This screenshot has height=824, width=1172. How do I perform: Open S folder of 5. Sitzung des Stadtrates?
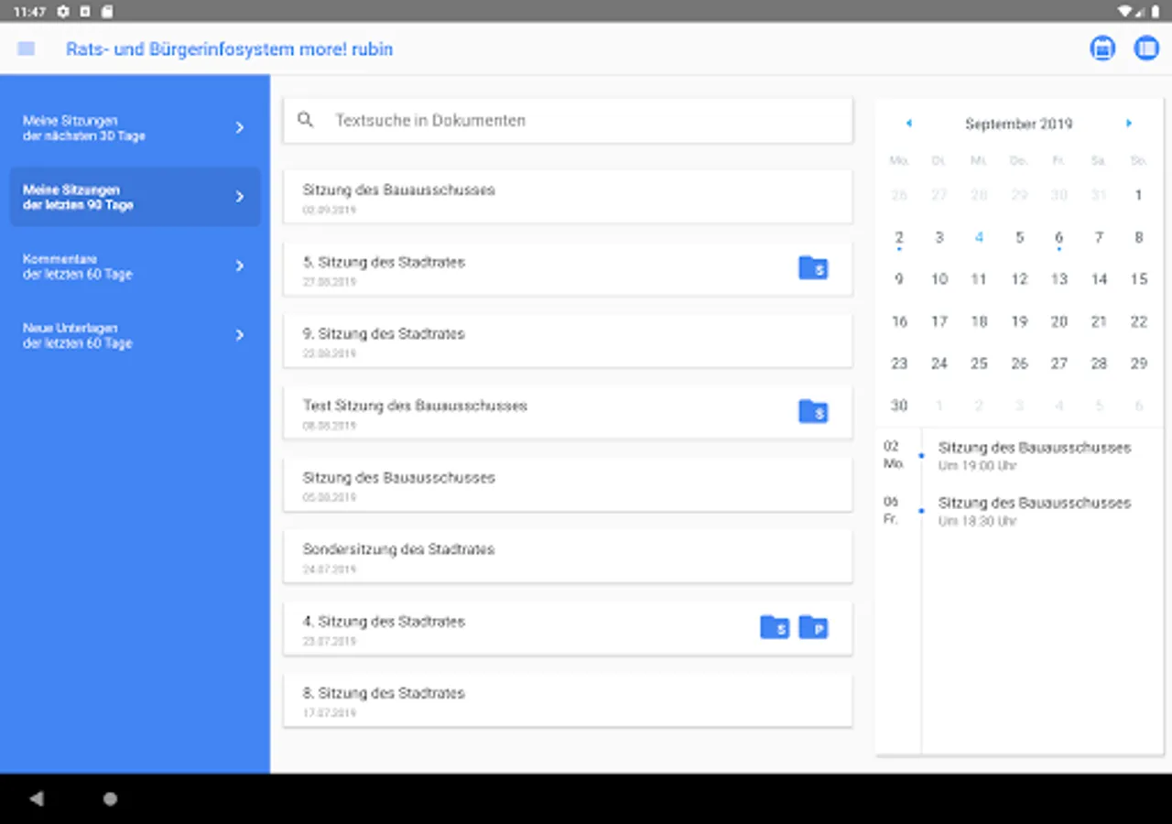(x=813, y=267)
